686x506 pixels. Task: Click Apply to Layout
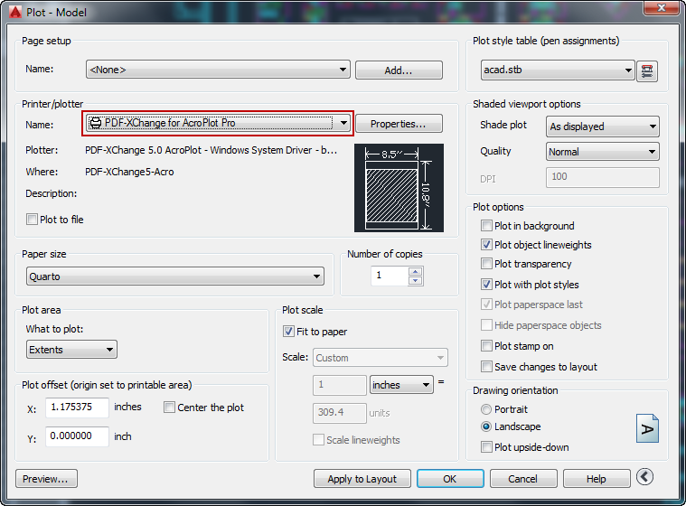[x=362, y=479]
